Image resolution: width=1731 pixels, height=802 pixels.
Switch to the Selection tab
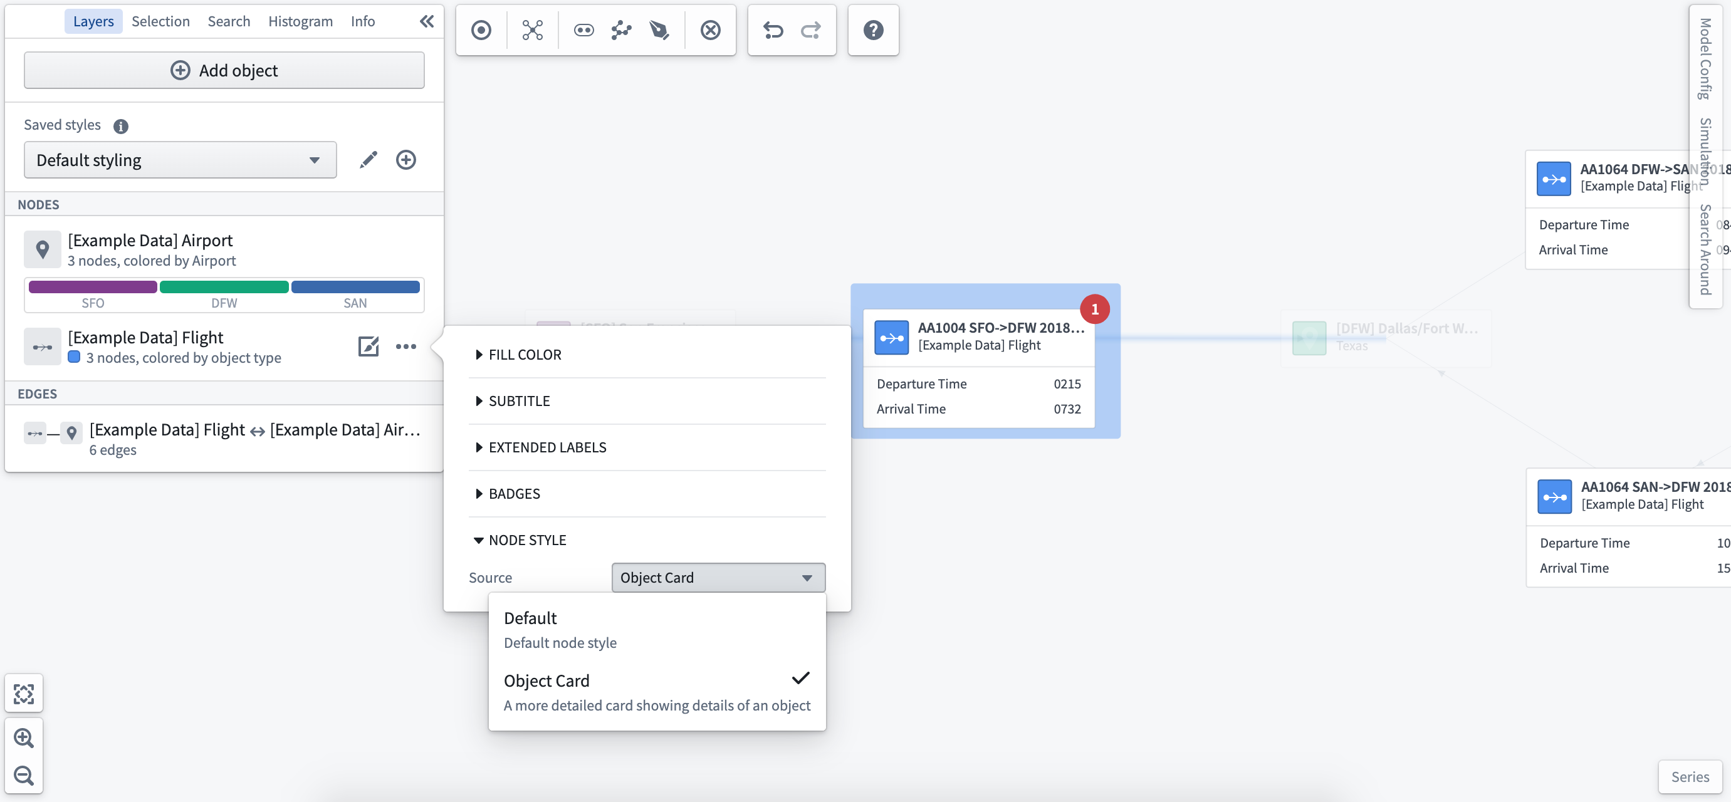tap(160, 21)
